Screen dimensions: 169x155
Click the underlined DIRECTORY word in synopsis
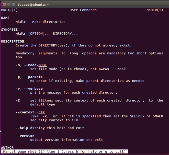(x=62, y=34)
